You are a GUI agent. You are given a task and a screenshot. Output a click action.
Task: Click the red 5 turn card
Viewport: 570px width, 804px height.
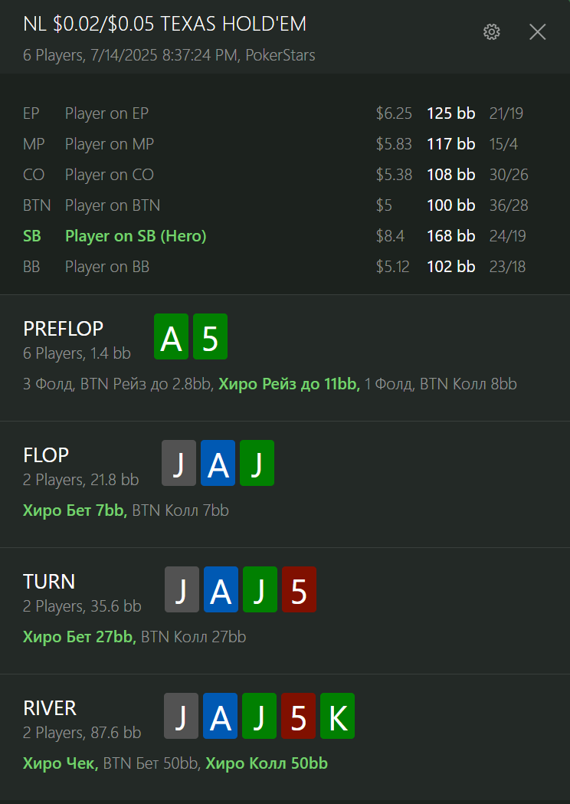click(299, 589)
